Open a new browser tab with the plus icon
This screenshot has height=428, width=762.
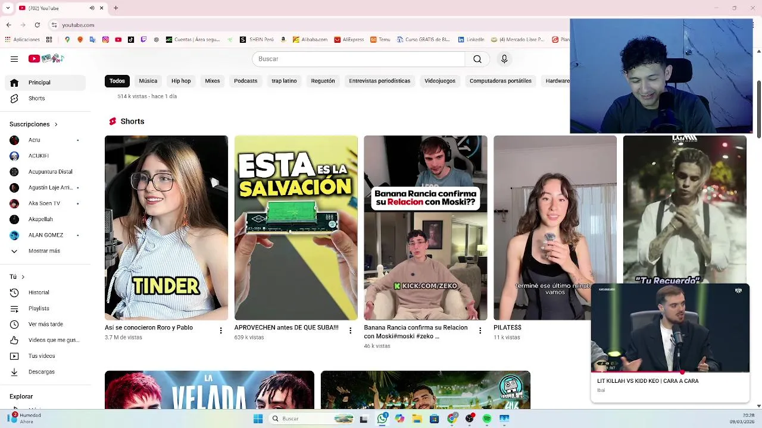[115, 8]
